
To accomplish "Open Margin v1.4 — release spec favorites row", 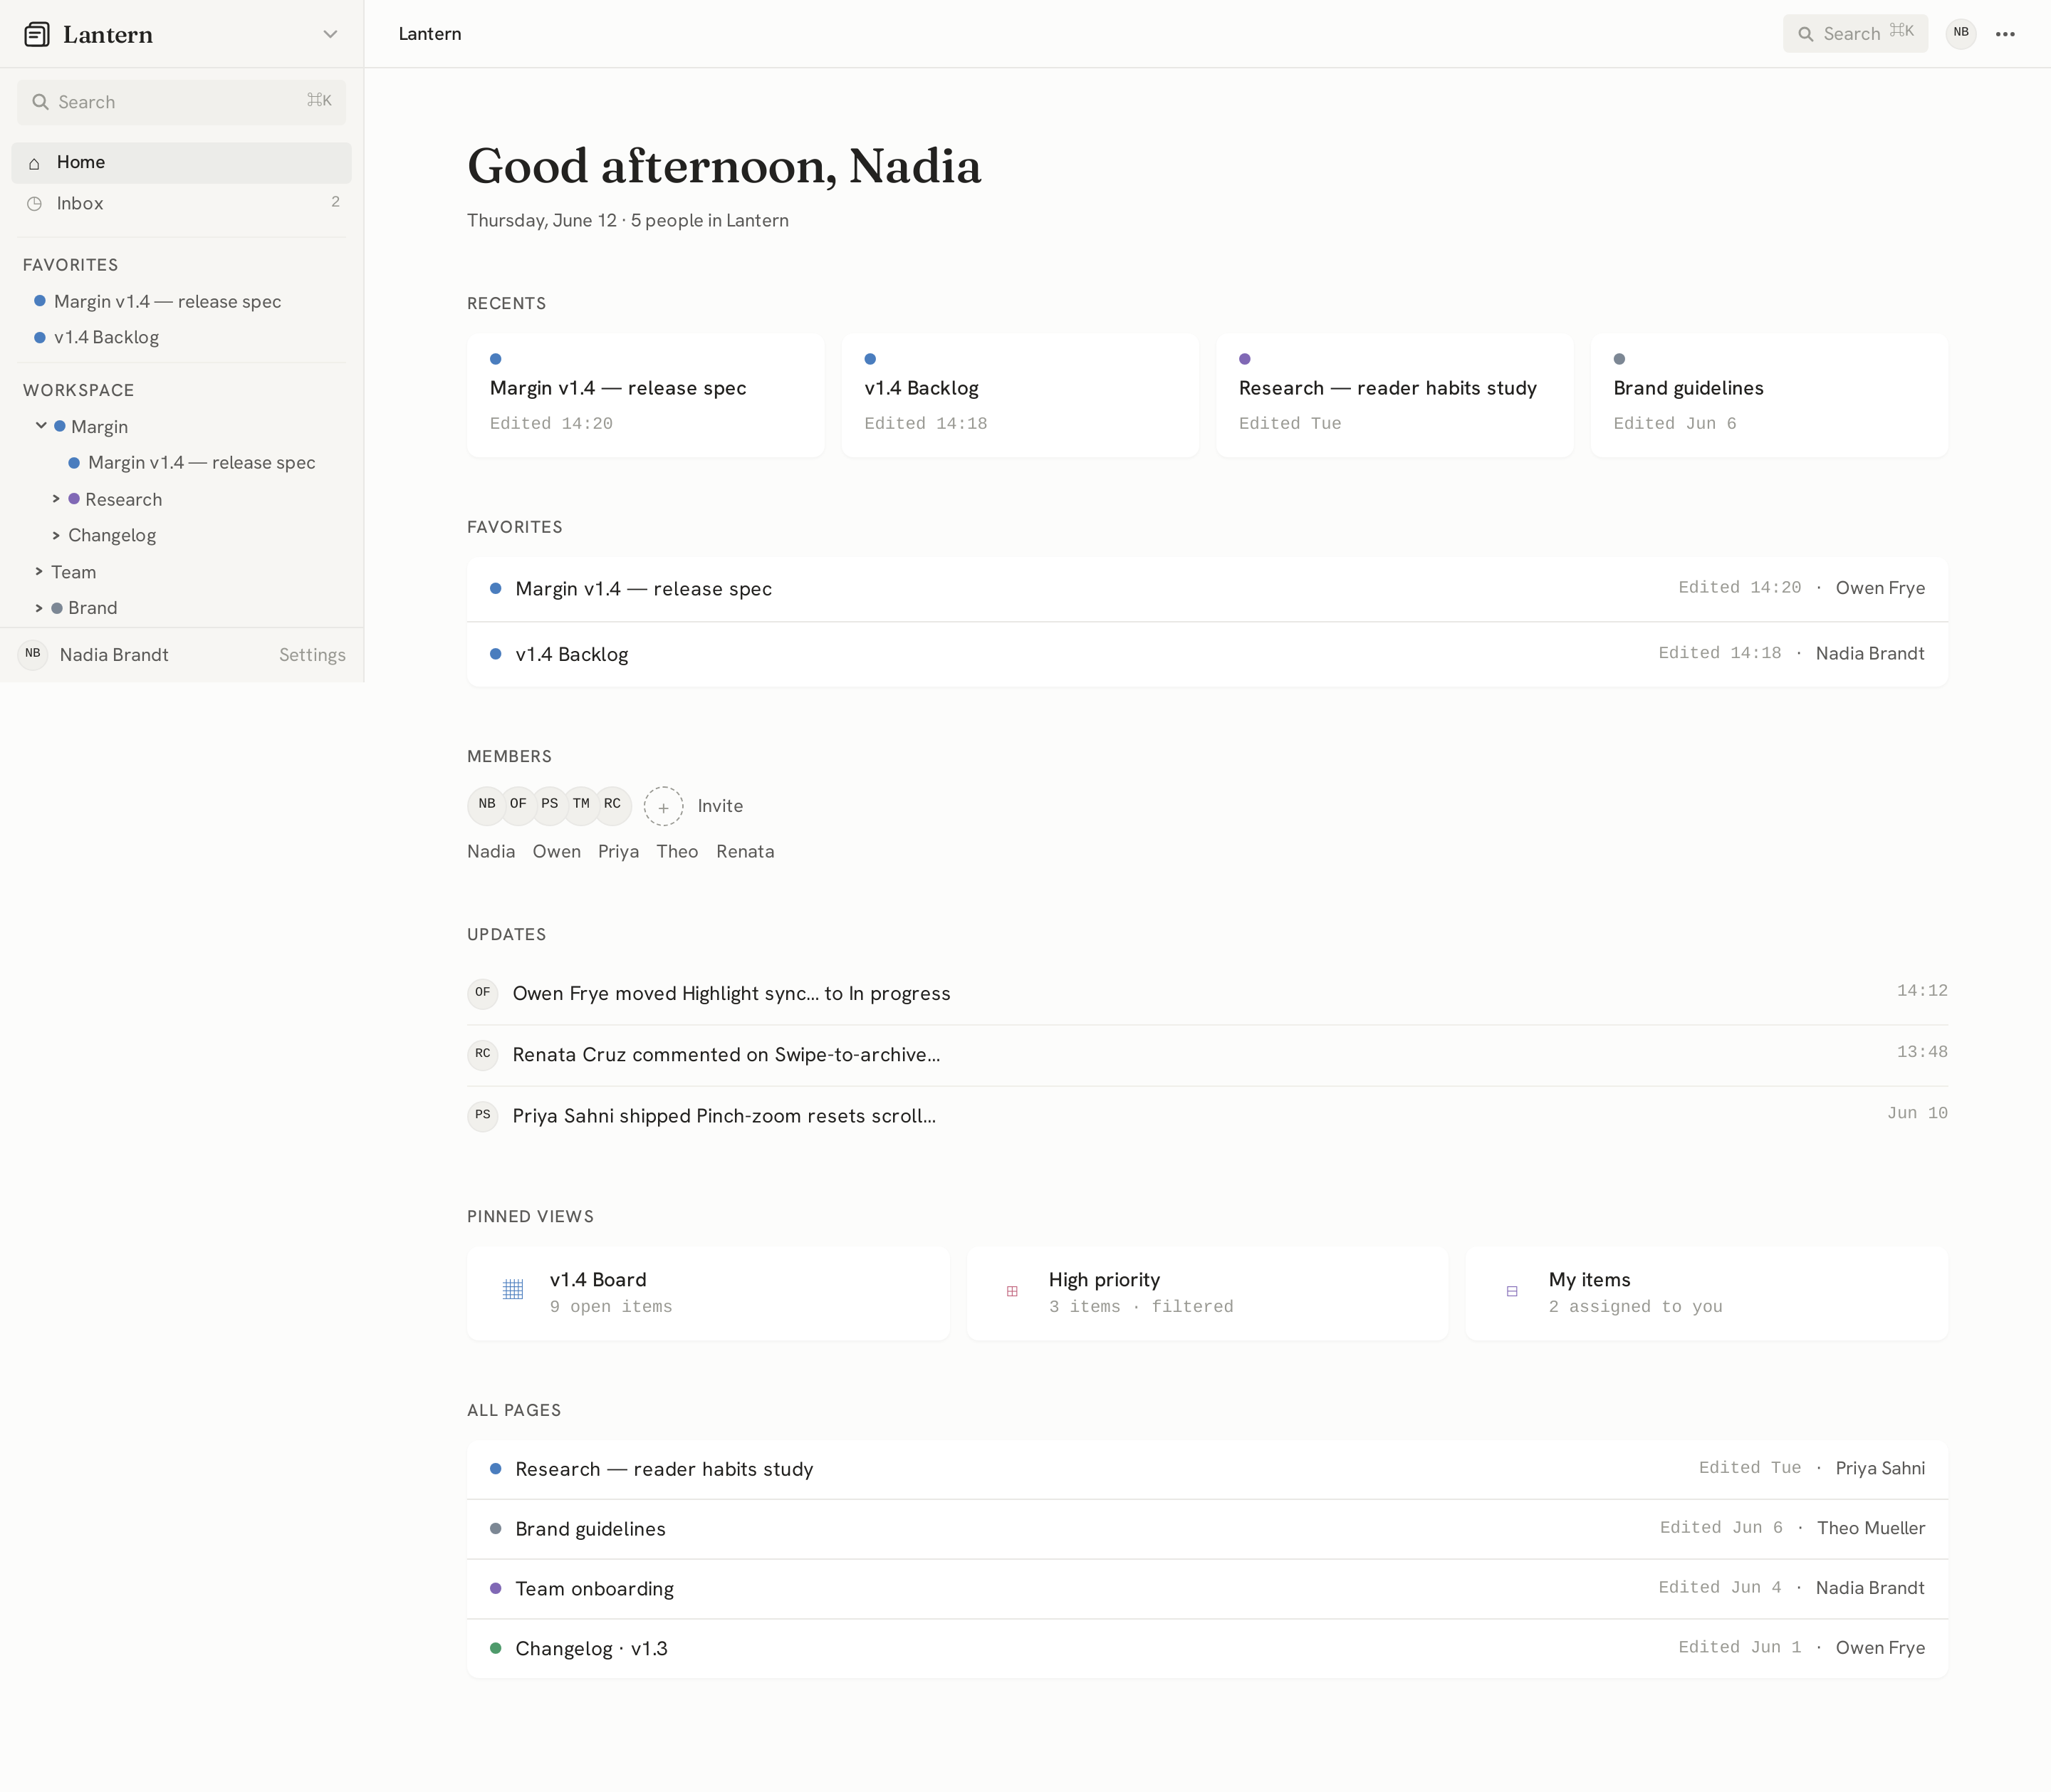I will 1207,589.
